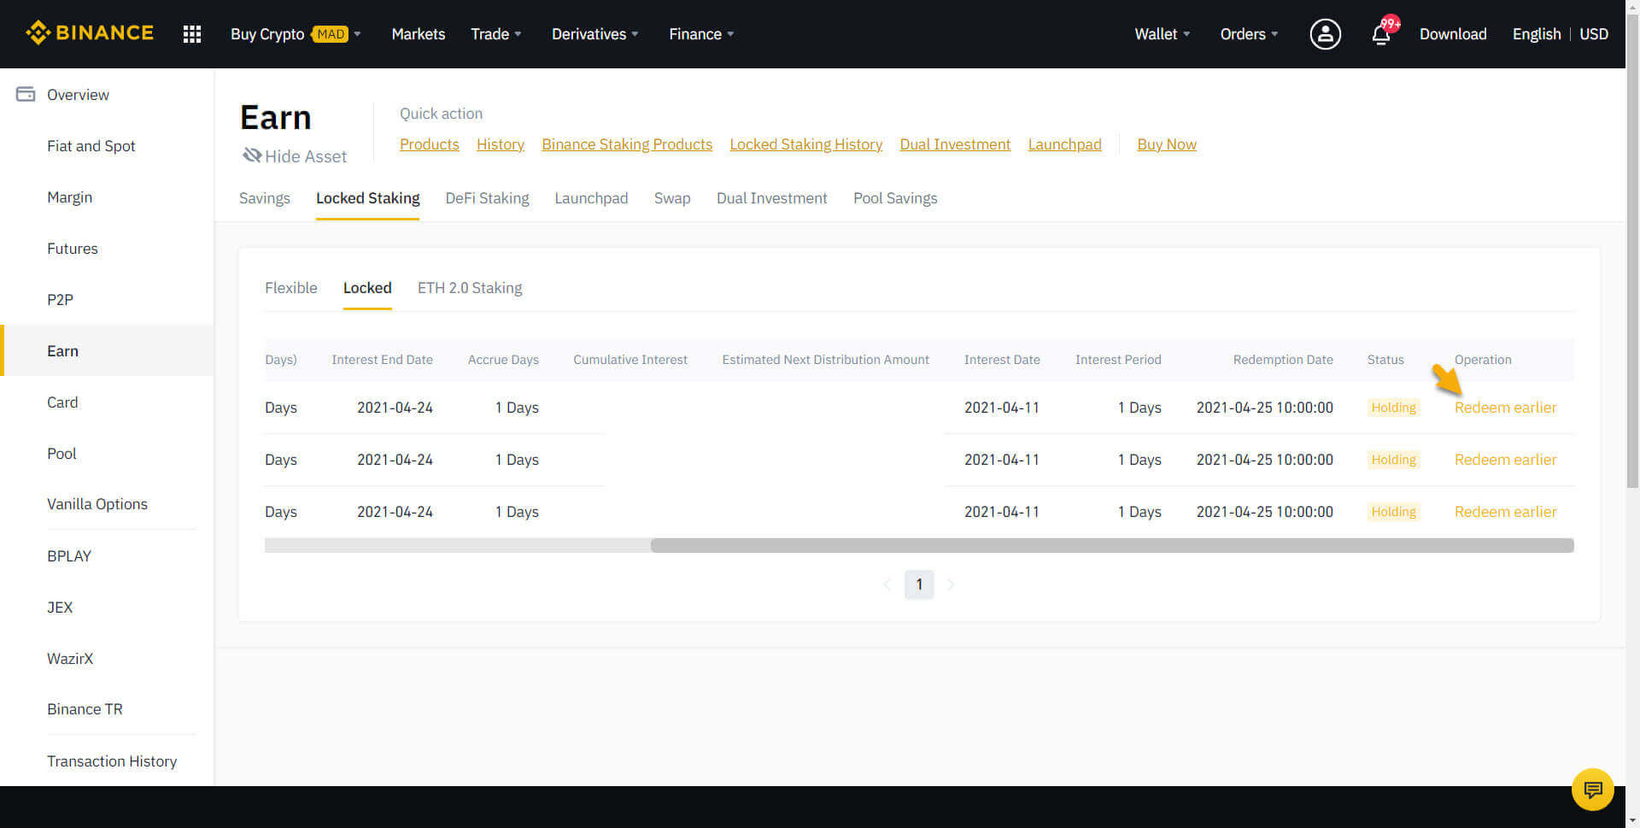The image size is (1640, 828).
Task: Click the Cumulative Interest column header
Action: pos(630,360)
